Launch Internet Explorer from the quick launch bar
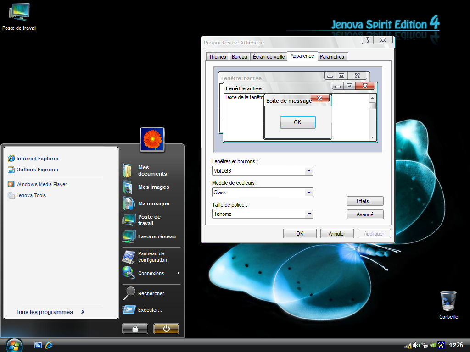Image resolution: width=470 pixels, height=352 pixels. tap(49, 345)
